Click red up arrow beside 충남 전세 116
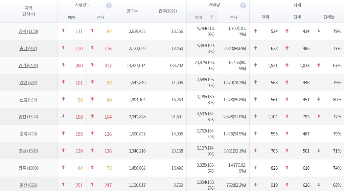 point(92,48)
